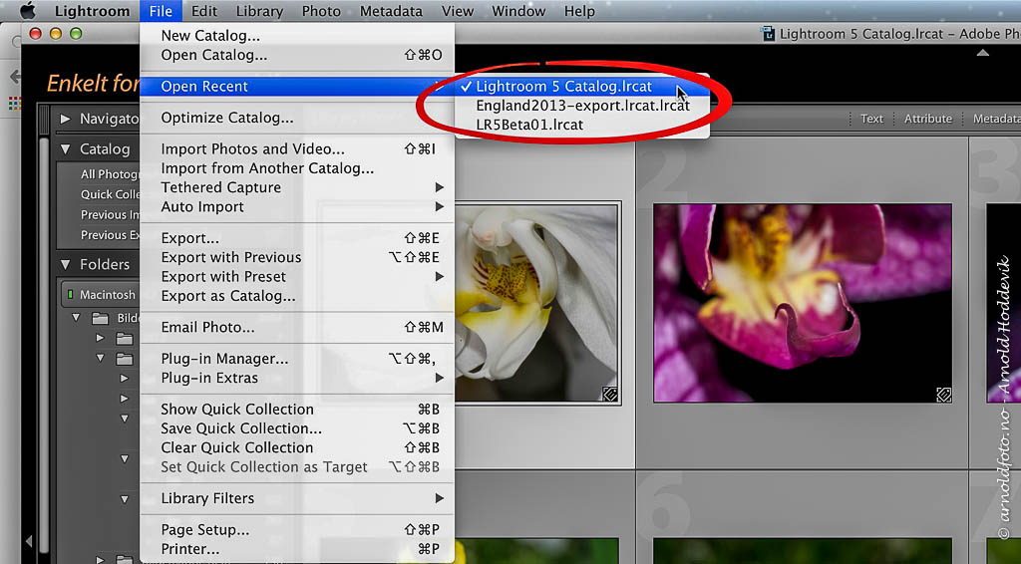Choose Printer... menu entry
Image resolution: width=1021 pixels, height=564 pixels.
[x=297, y=549]
